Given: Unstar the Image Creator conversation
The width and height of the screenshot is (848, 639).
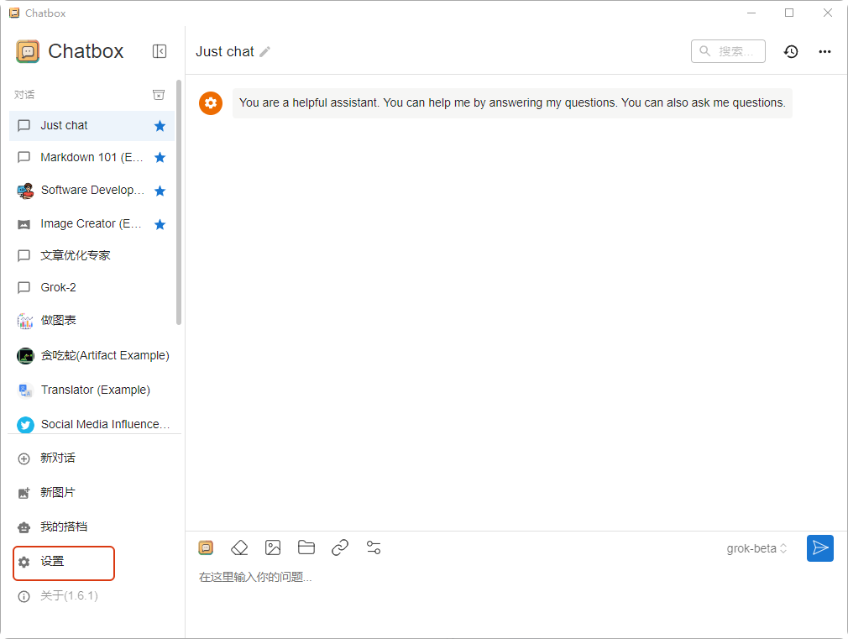Looking at the screenshot, I should (160, 224).
